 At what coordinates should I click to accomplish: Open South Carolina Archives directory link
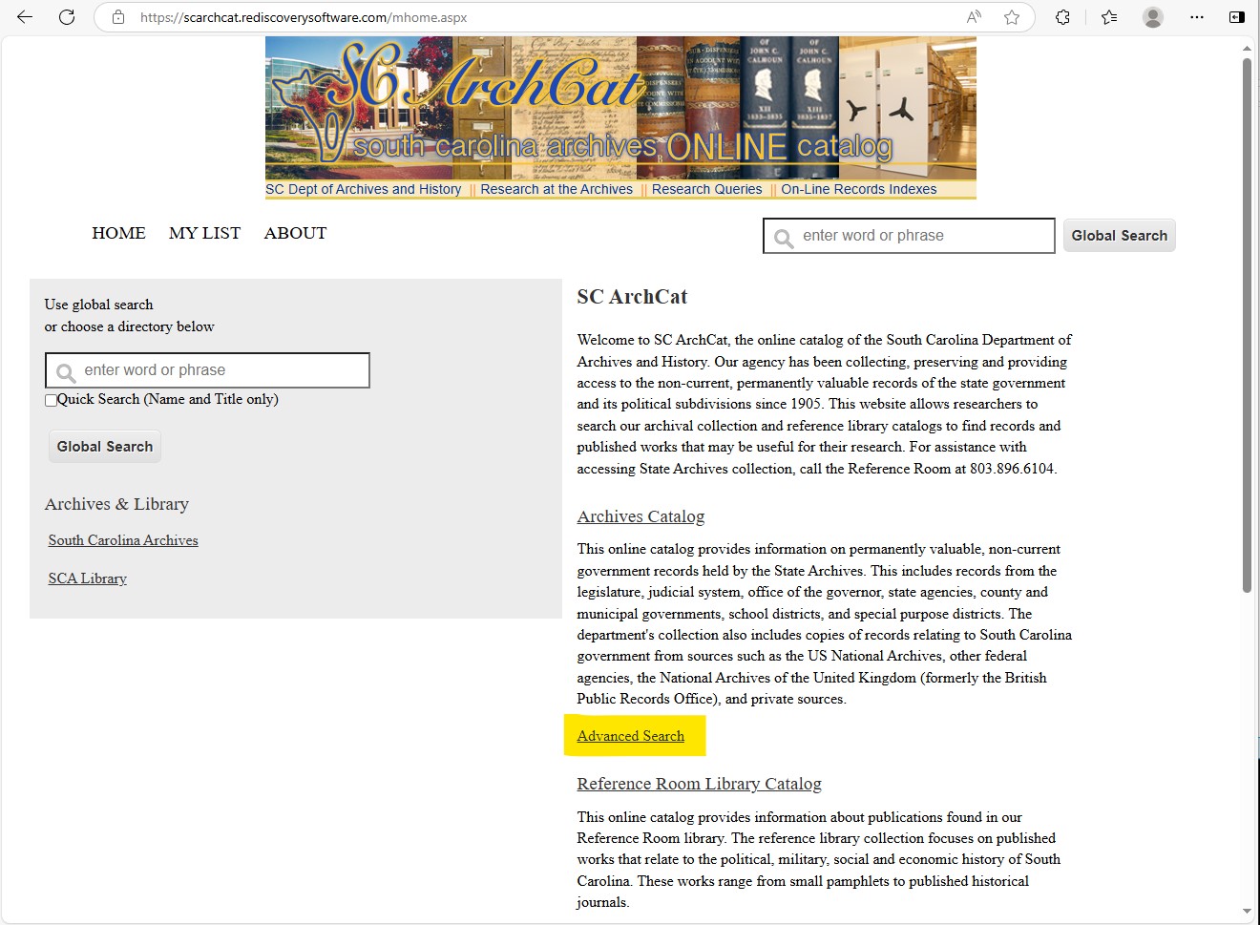123,540
